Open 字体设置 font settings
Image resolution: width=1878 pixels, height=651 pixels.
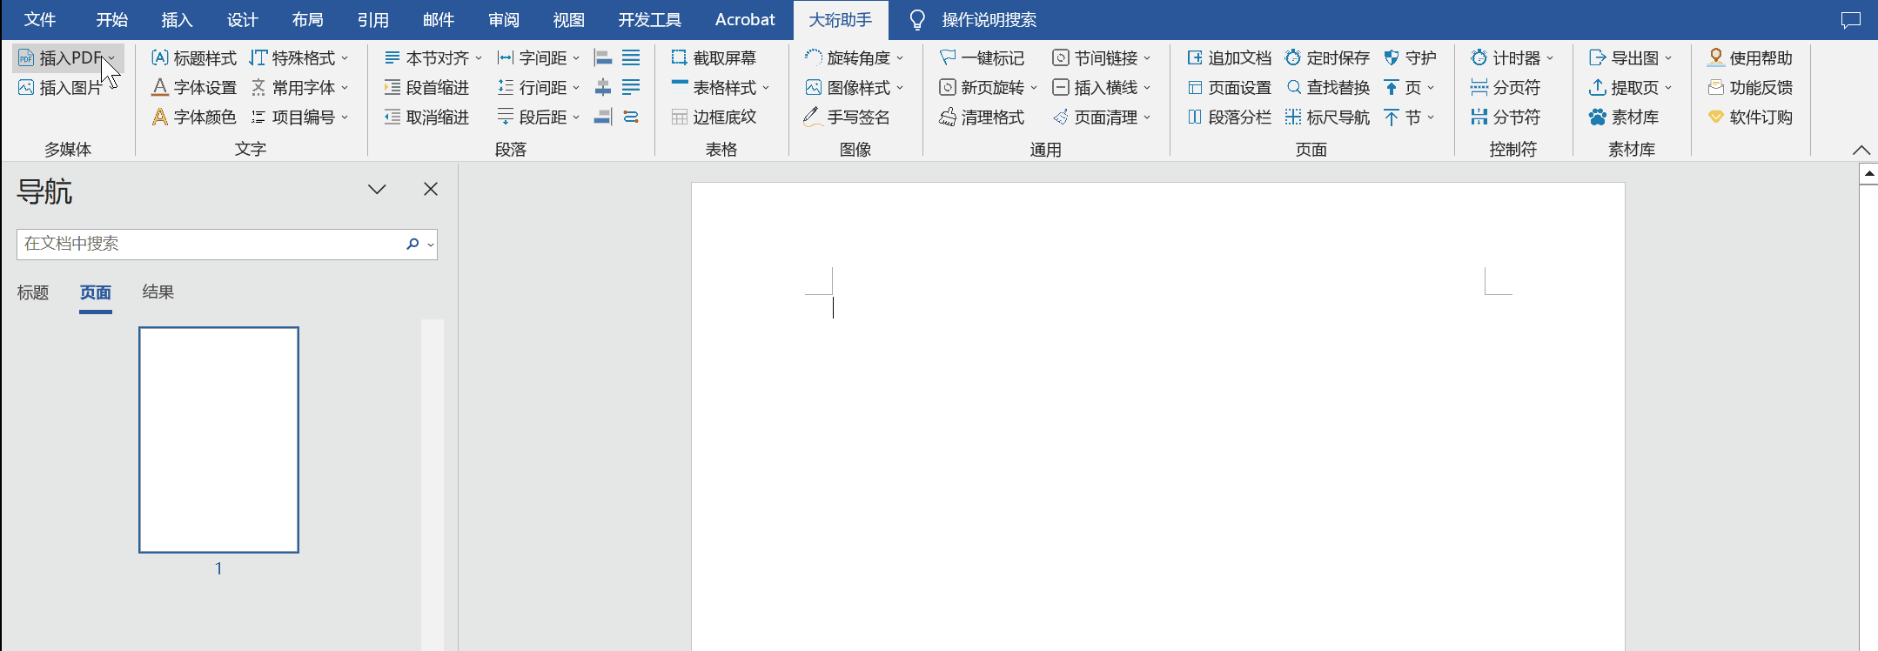tap(194, 88)
